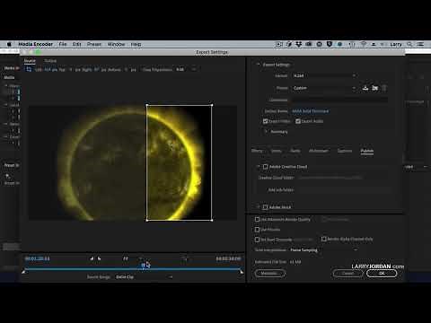This screenshot has width=431, height=323.
Task: Switch to the Source tab
Action: point(30,61)
